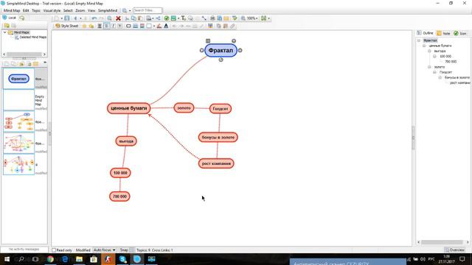Click the paperclip attachment icon in style toolbar

tap(232, 26)
